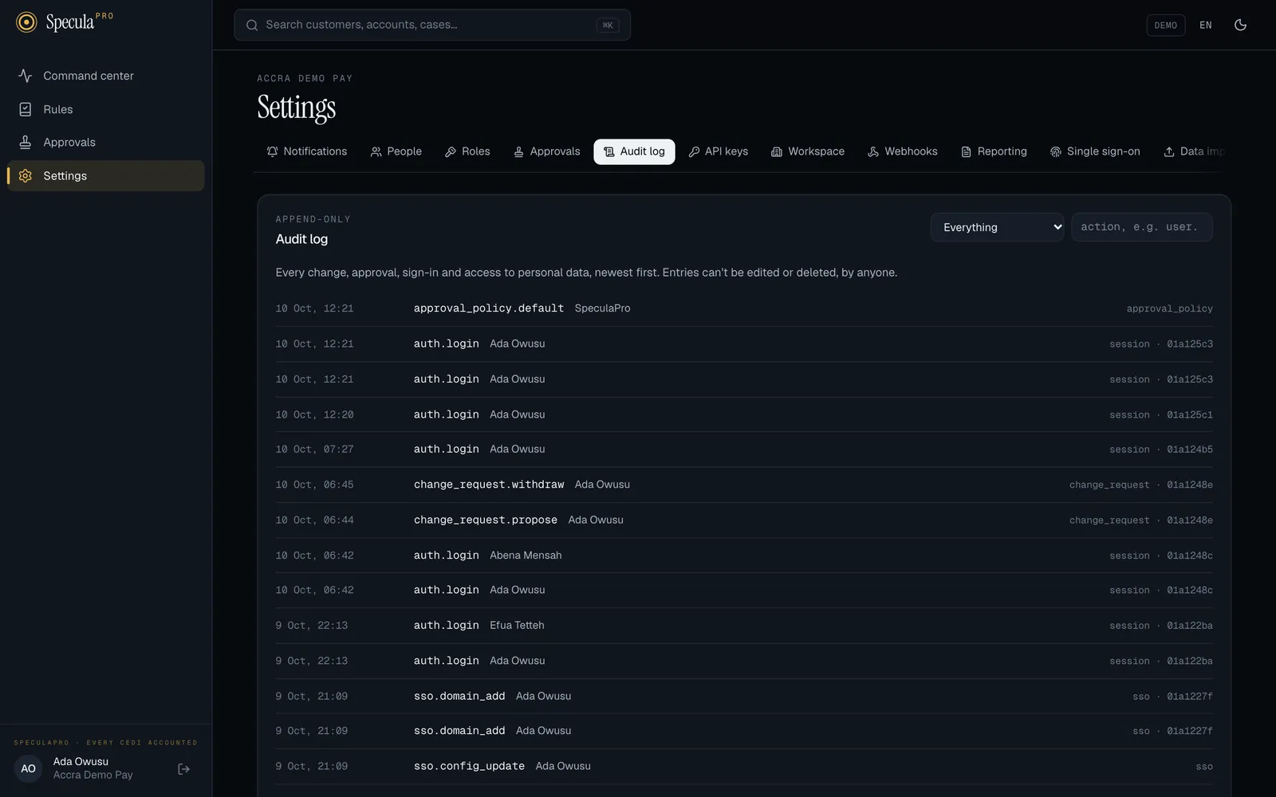Open the Everything filter dropdown

click(x=997, y=227)
